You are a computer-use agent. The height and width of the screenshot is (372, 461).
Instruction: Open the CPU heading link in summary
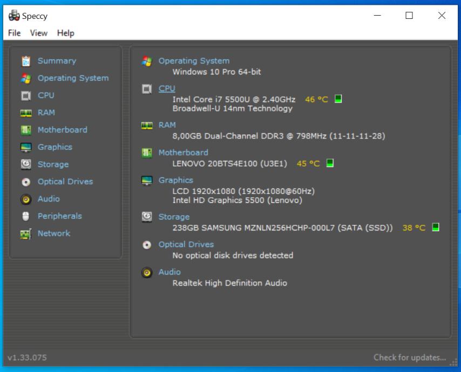[167, 88]
